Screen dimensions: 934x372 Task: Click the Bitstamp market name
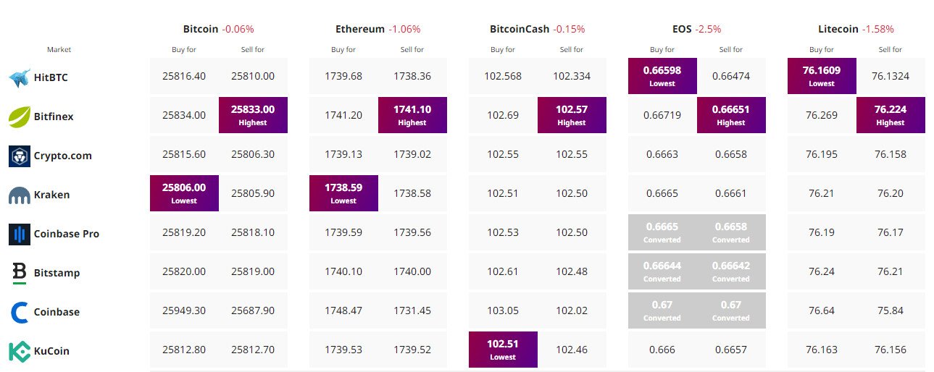(57, 273)
